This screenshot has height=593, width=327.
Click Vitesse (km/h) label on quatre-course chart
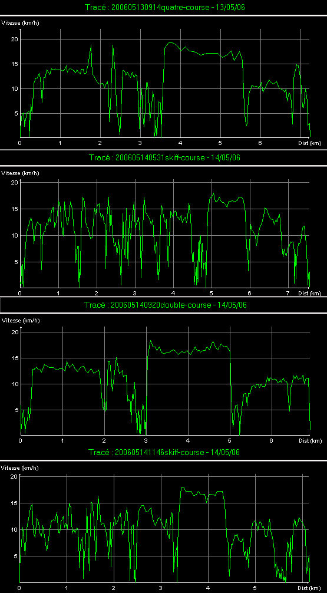21,23
